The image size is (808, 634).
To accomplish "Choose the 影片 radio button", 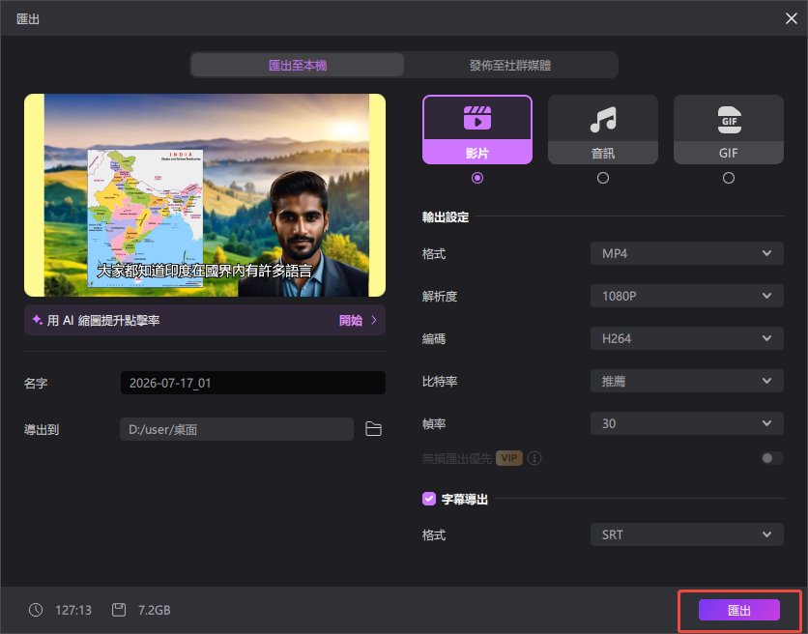I will click(477, 178).
